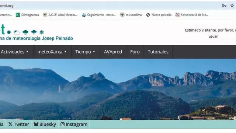Open the A.C.I.F. Alcoi Meteor bookmark
The image size is (236, 133).
click(x=60, y=15)
